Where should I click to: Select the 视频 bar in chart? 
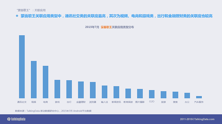point(34,80)
